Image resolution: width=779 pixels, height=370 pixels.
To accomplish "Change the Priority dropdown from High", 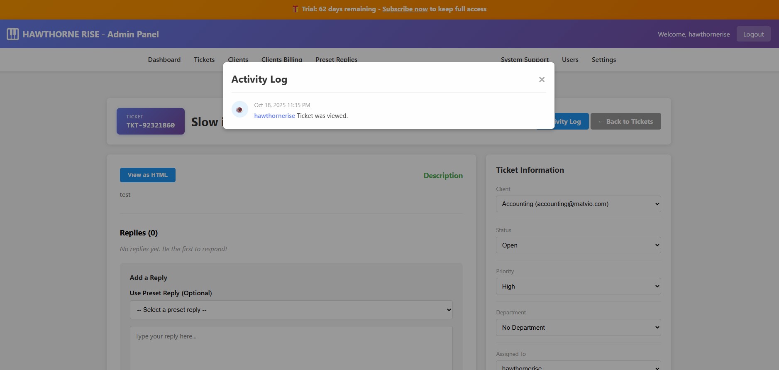I will click(x=578, y=286).
